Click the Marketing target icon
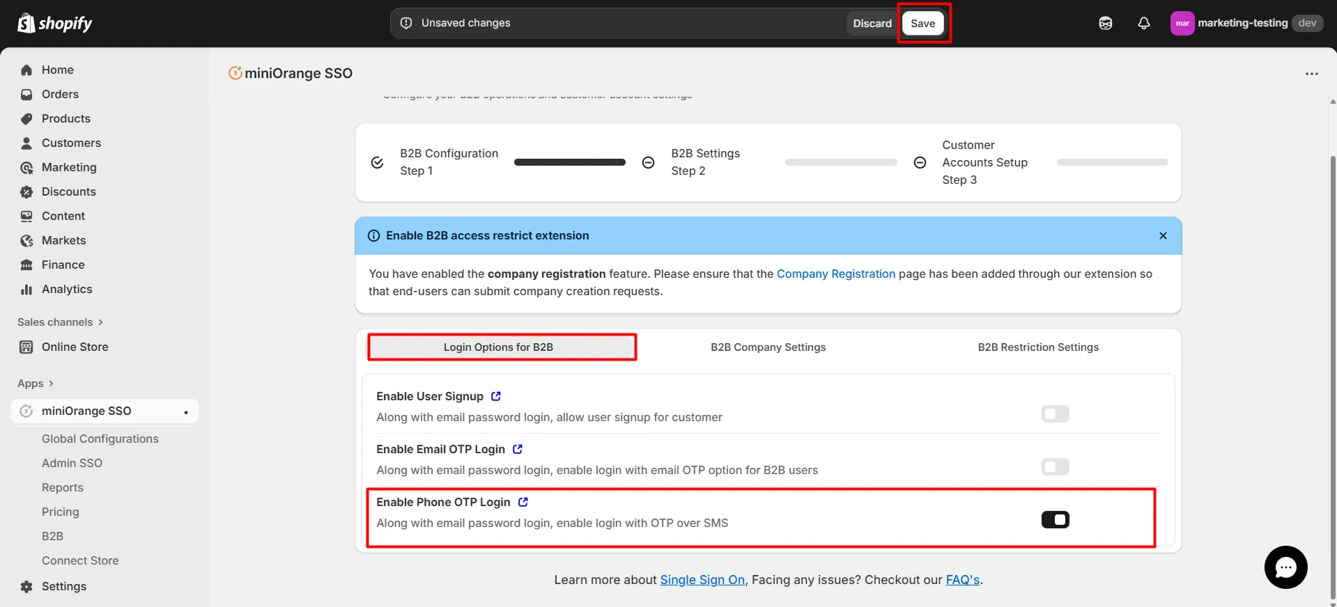This screenshot has width=1337, height=607. pyautogui.click(x=26, y=167)
